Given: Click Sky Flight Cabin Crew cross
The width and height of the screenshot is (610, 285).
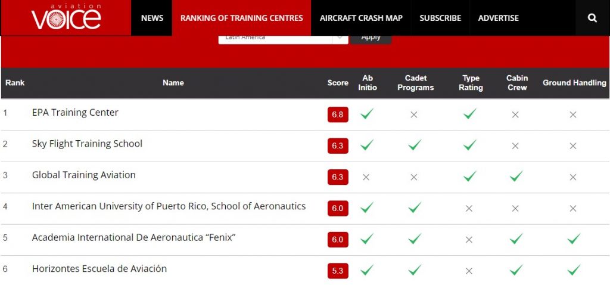Looking at the screenshot, I should [515, 145].
